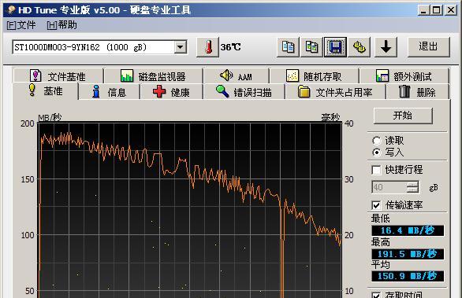Open the 文件 menu
Viewport: 462px width, 298px height.
click(21, 25)
